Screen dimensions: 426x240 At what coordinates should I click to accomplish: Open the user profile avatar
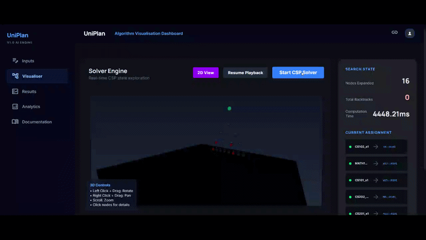[x=409, y=34]
